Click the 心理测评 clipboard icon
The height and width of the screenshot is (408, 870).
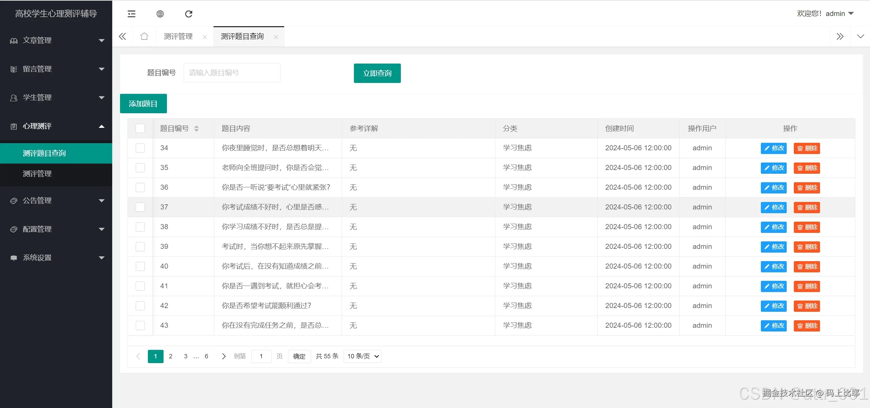pos(14,126)
